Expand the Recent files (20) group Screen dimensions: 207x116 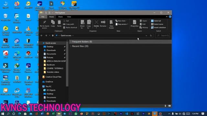(x=71, y=46)
